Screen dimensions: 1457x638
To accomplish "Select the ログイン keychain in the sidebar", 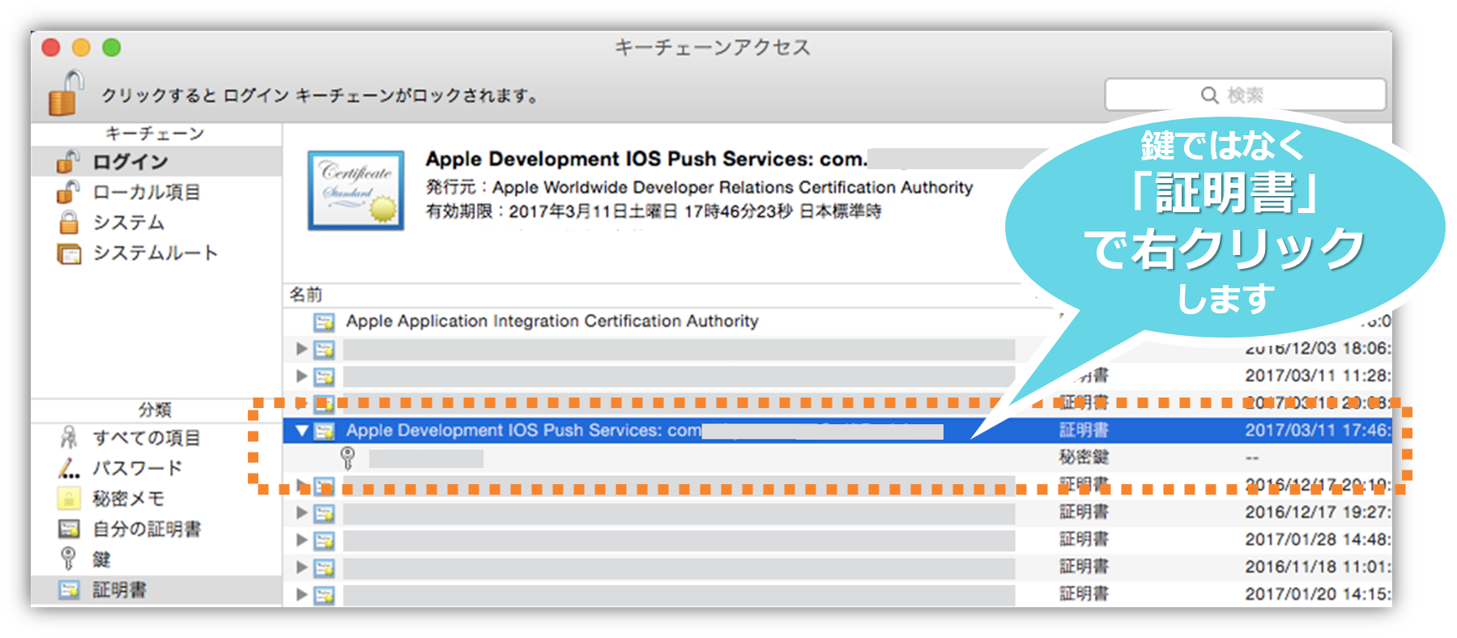I will point(156,162).
